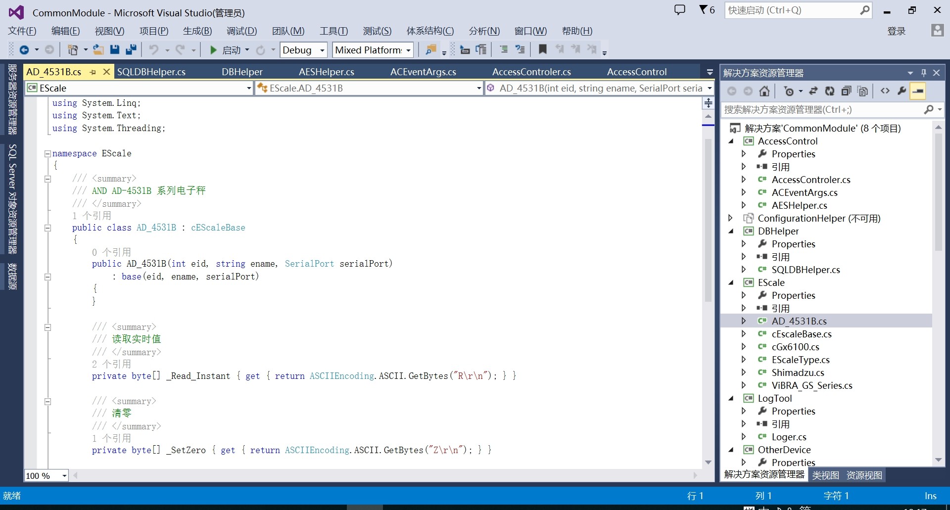Select Shimadzu.cs in Solution Explorer
This screenshot has height=510, width=950.
pyautogui.click(x=798, y=372)
